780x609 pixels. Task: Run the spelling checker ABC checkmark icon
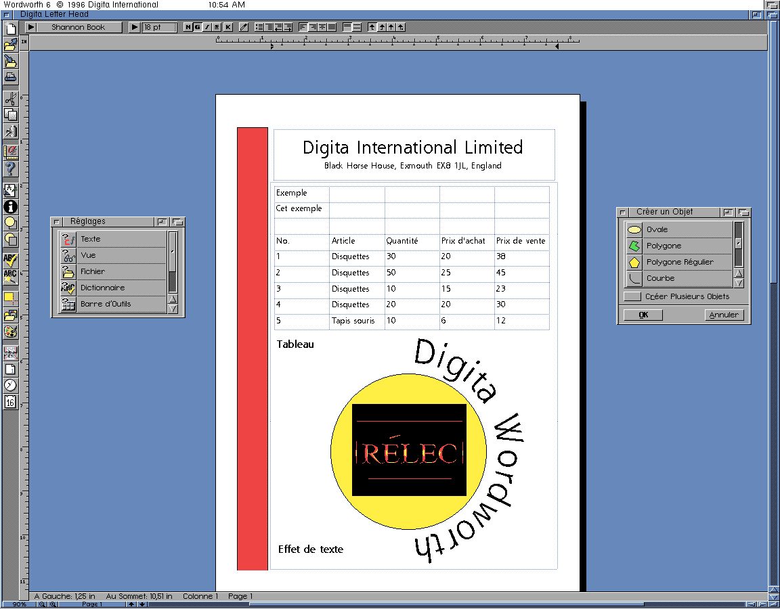pos(10,260)
